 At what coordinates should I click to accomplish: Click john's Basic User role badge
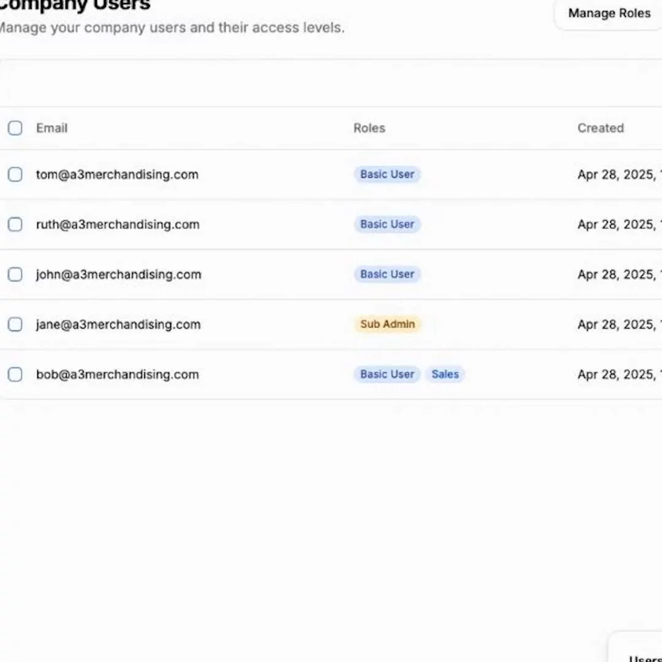[387, 274]
